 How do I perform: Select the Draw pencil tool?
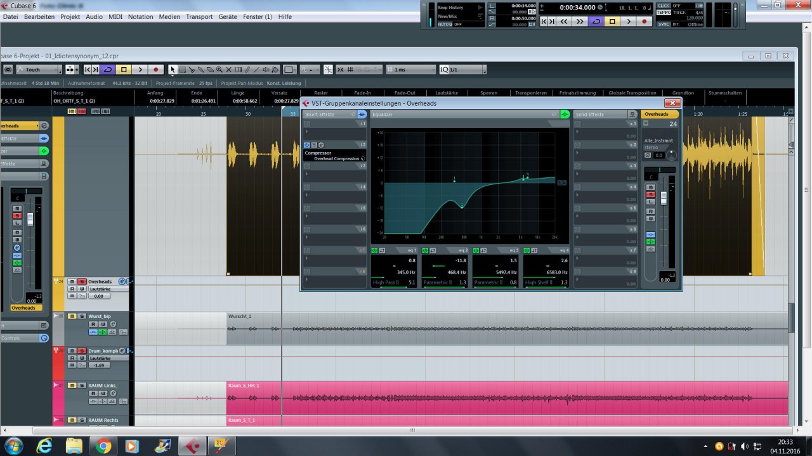(x=247, y=70)
